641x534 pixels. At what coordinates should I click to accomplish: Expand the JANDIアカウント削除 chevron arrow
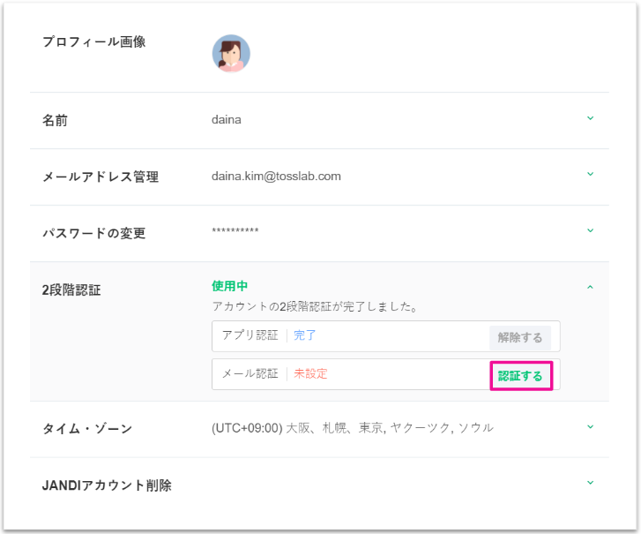tap(590, 483)
